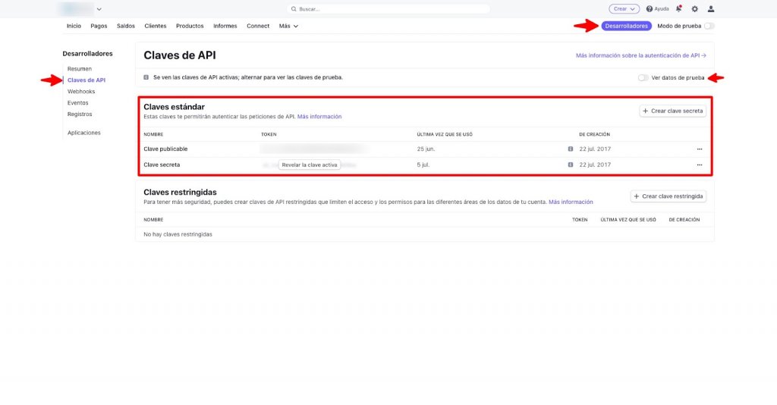Click the Desarrolladores button
Viewport: 777px width, 405px height.
(x=626, y=26)
